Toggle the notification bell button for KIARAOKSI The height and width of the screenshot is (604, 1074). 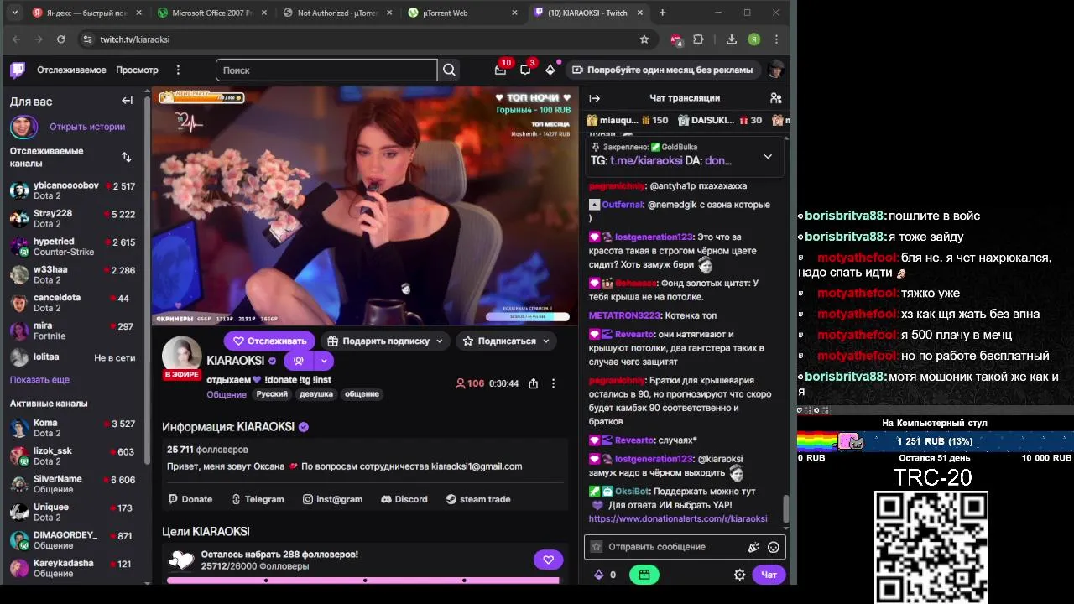click(298, 362)
